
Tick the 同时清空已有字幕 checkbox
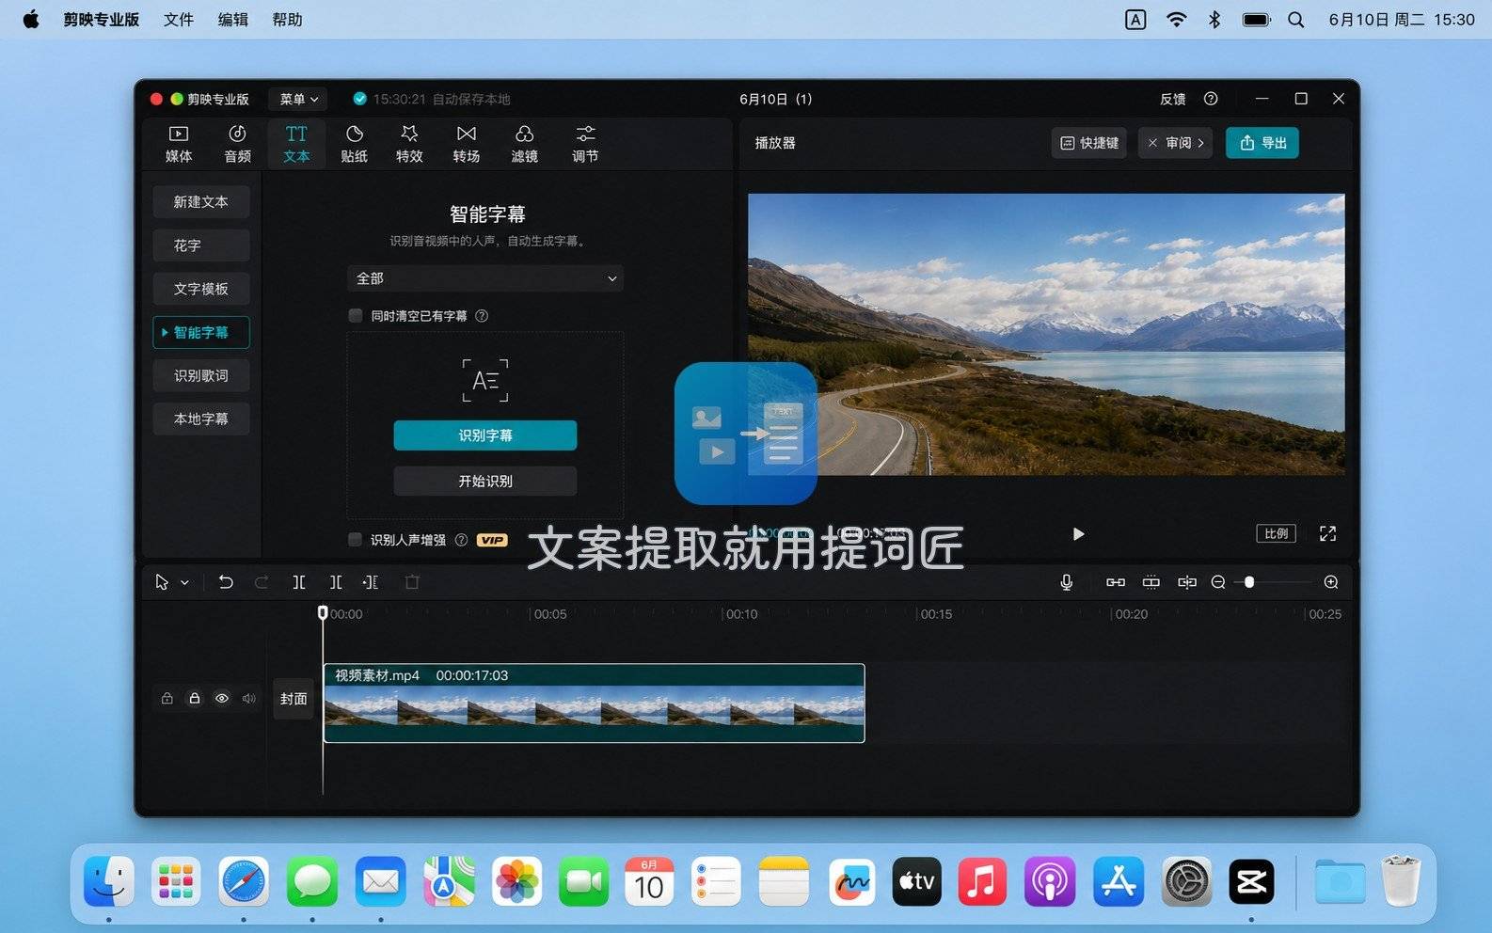(356, 316)
